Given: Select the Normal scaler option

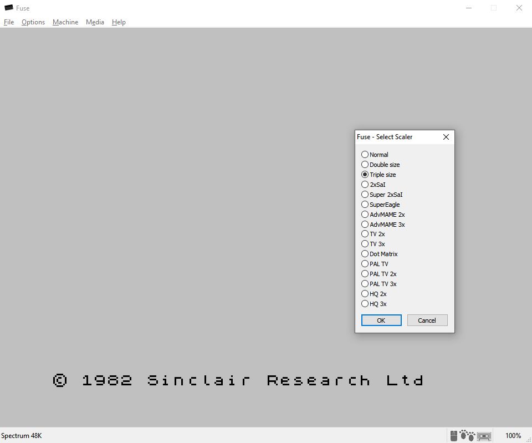Looking at the screenshot, I should tap(365, 154).
